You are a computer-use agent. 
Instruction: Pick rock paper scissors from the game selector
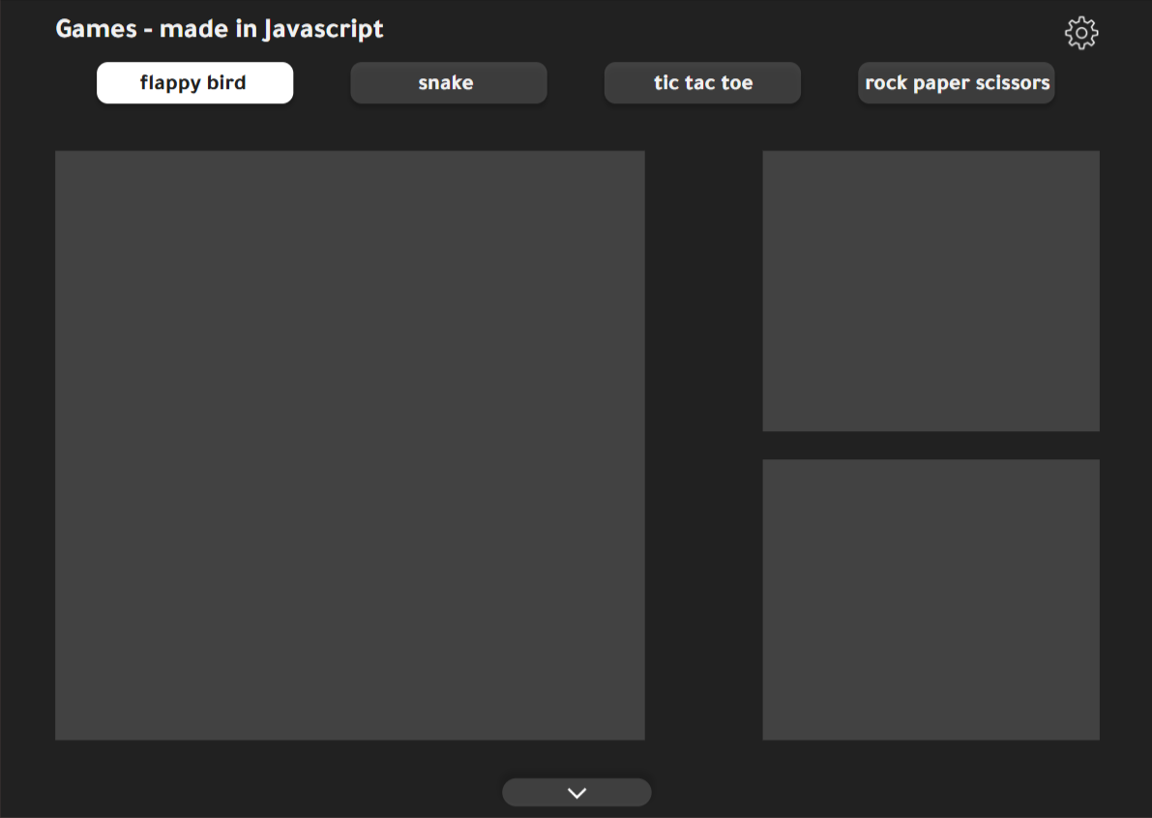pyautogui.click(x=956, y=83)
